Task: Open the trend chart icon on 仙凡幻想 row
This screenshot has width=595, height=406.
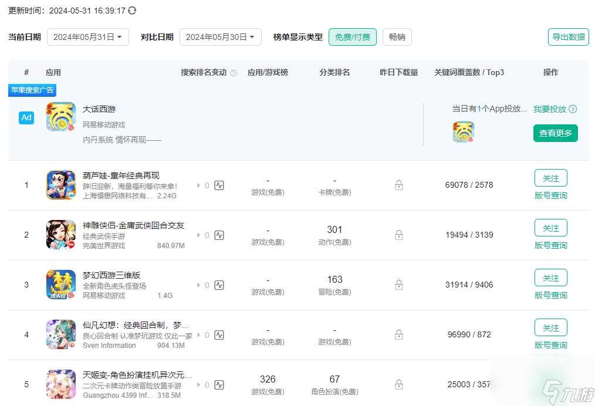Action: point(219,334)
